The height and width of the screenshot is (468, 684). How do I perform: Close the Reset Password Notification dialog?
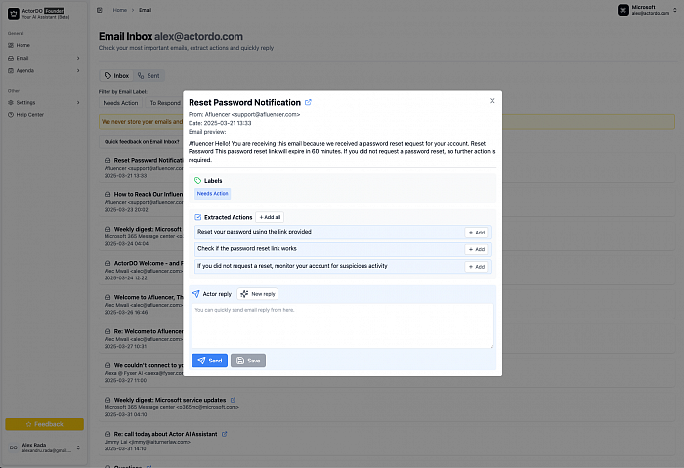492,100
